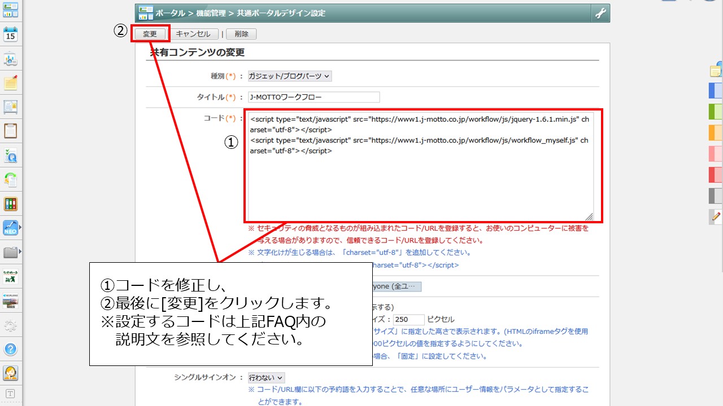This screenshot has height=406, width=723.
Task: Click the 削除 button
Action: pyautogui.click(x=241, y=34)
